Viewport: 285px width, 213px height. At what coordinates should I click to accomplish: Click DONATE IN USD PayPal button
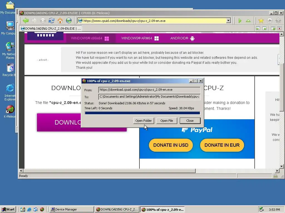pos(171,145)
